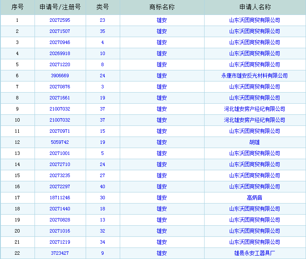Click applicant 雄县永安工器具厂
Image resolution: width=306 pixels, height=259 pixels.
point(254,253)
